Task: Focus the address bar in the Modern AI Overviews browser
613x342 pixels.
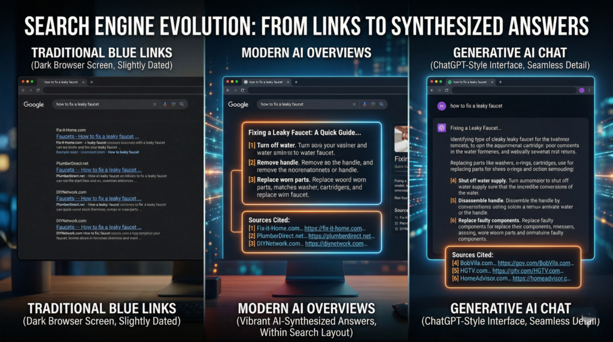Action: (327, 90)
